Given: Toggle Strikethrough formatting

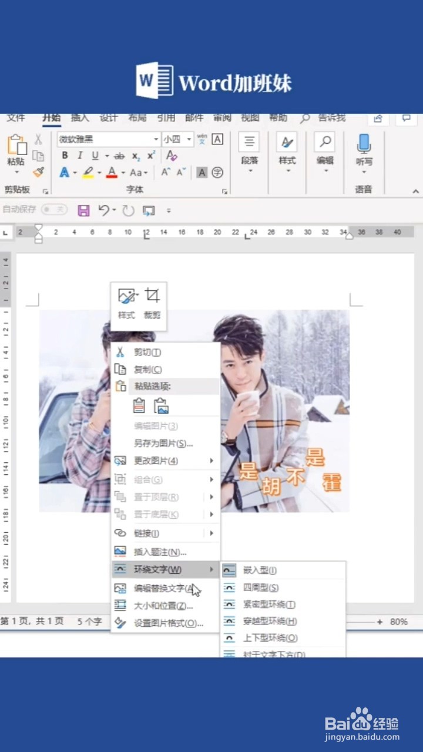Looking at the screenshot, I should 119,156.
